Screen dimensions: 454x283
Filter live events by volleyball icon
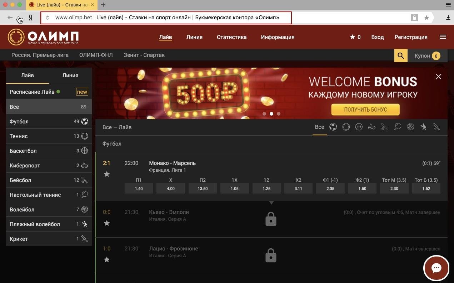[x=410, y=127]
